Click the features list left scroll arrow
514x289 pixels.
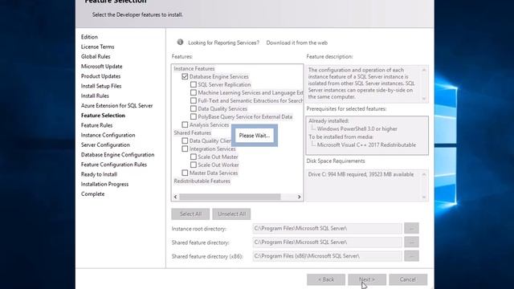pyautogui.click(x=176, y=197)
